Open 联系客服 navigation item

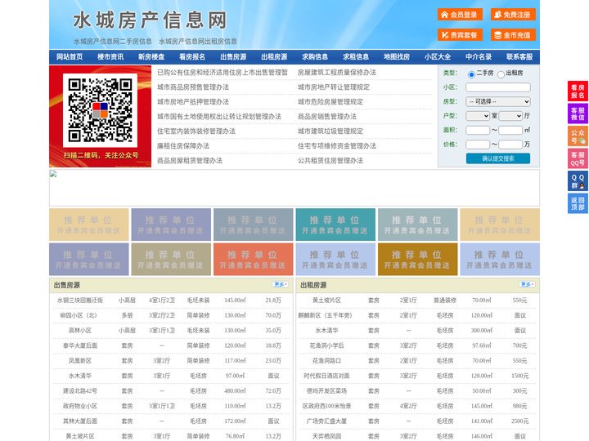coord(519,57)
